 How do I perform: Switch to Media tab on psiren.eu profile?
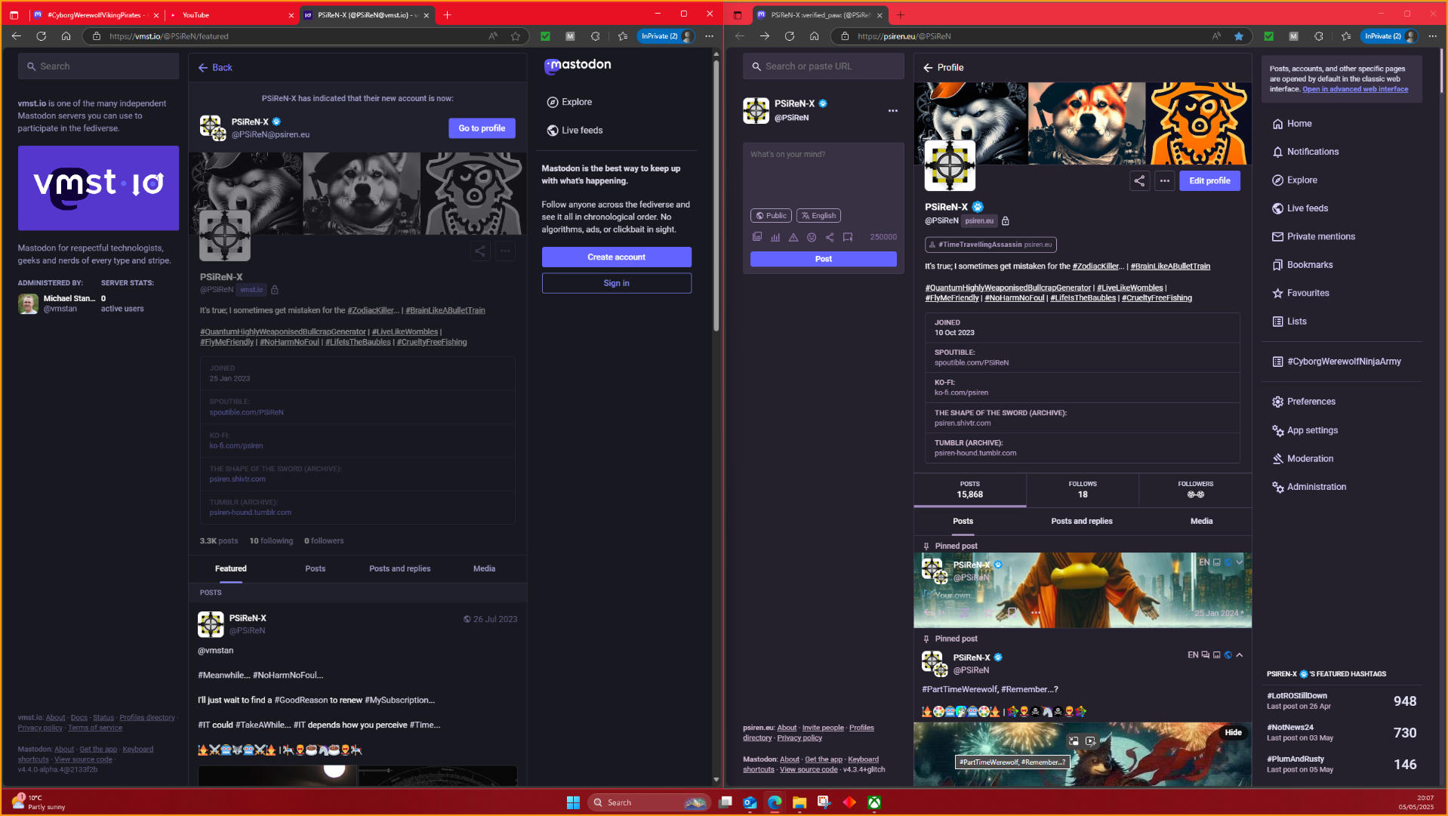pyautogui.click(x=1201, y=522)
